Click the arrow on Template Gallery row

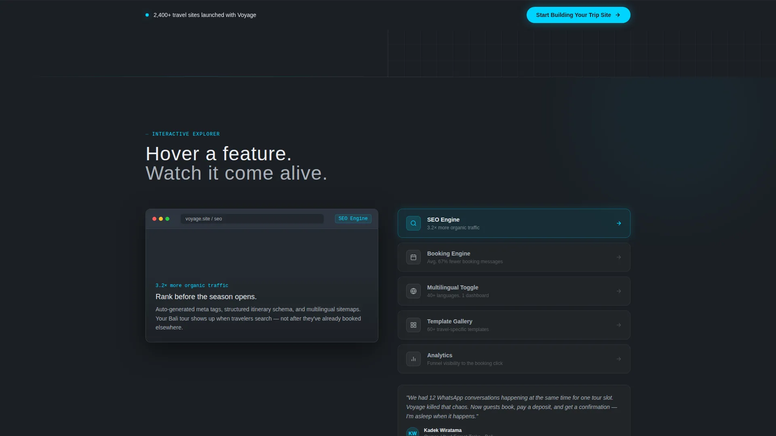618,325
